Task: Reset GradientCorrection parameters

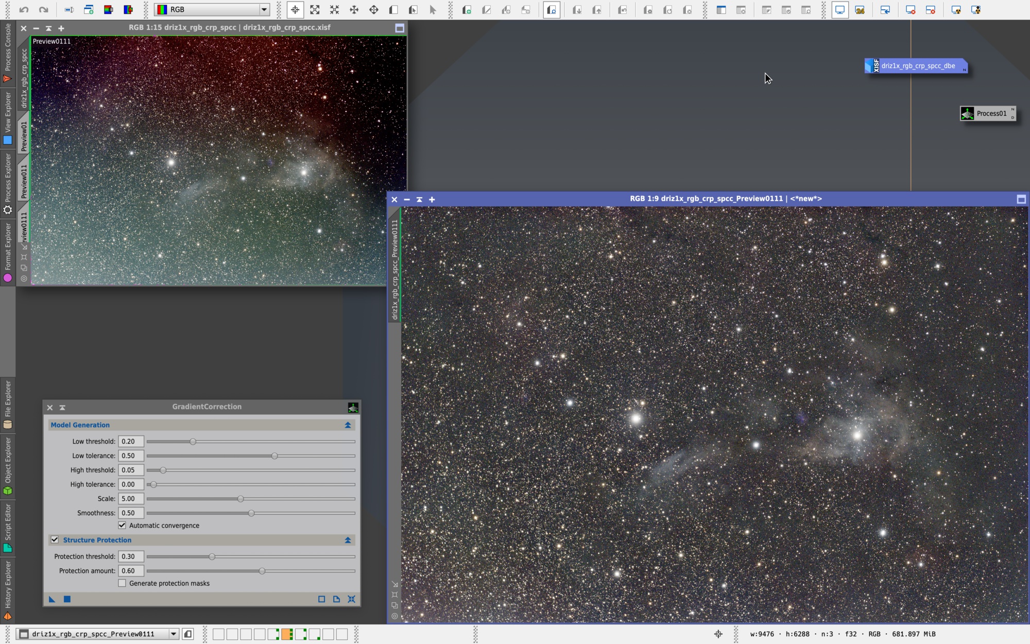Action: [351, 599]
